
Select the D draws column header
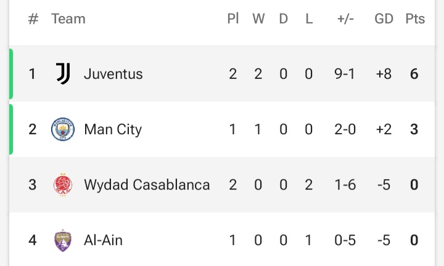tap(284, 18)
